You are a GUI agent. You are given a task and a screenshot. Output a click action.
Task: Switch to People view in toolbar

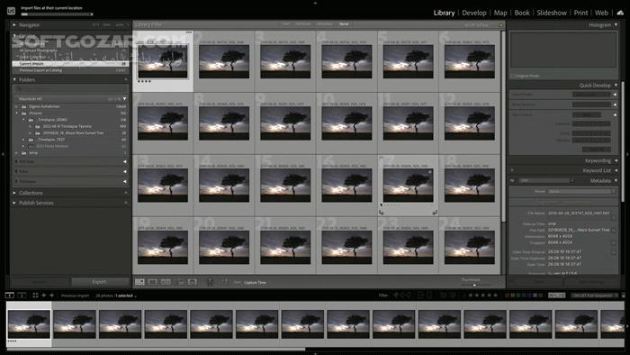[x=193, y=282]
